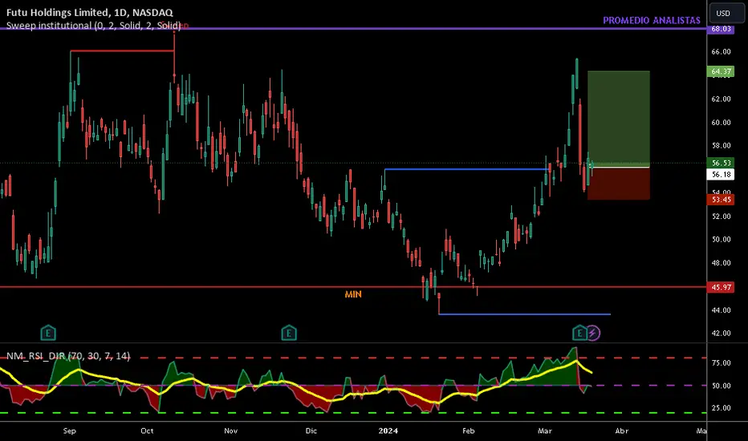Select the Sweep institutional indicator legend
This screenshot has width=748, height=441.
(x=93, y=26)
